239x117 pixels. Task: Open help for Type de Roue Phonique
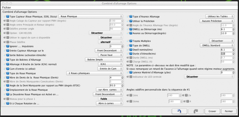pos(8,73)
